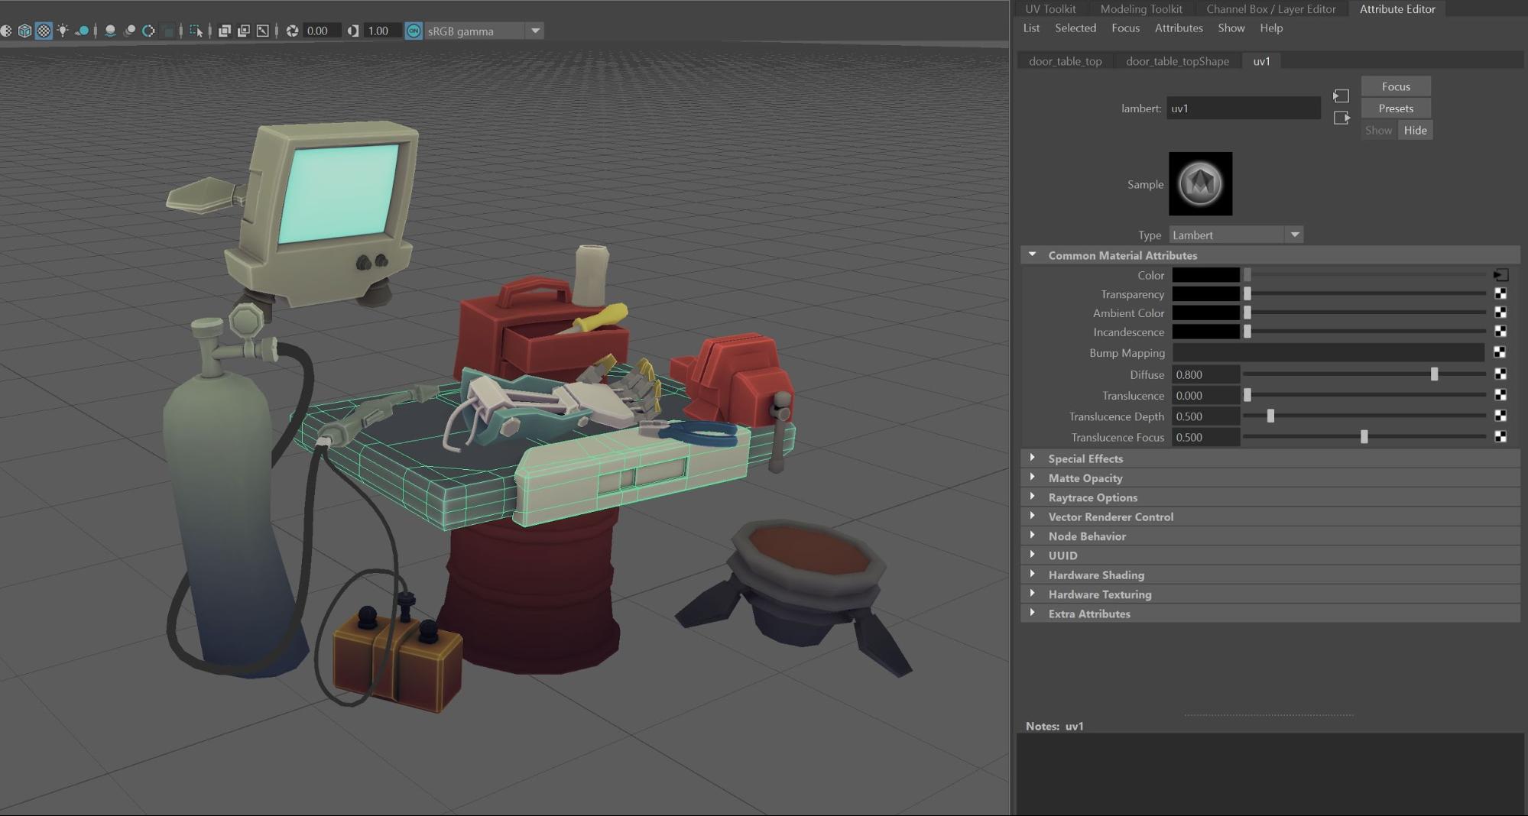Toggle viewport shadows button
1528x816 pixels.
click(x=82, y=31)
